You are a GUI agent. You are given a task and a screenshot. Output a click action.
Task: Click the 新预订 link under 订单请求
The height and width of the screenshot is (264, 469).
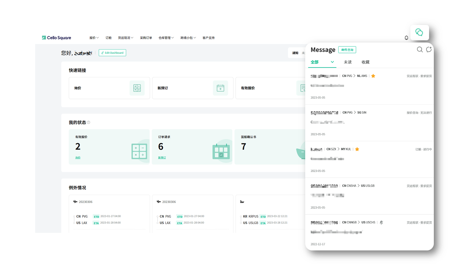(x=162, y=158)
